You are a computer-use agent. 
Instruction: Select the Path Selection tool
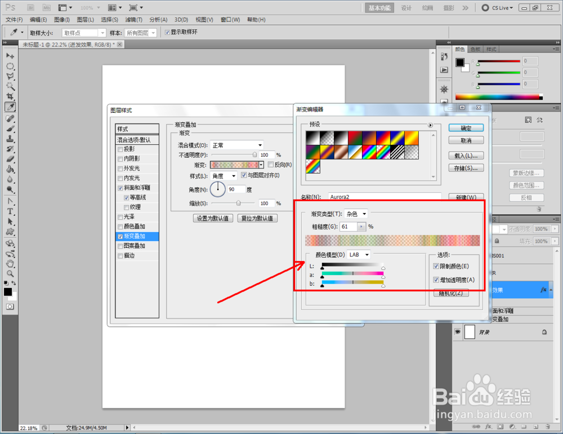(10, 222)
